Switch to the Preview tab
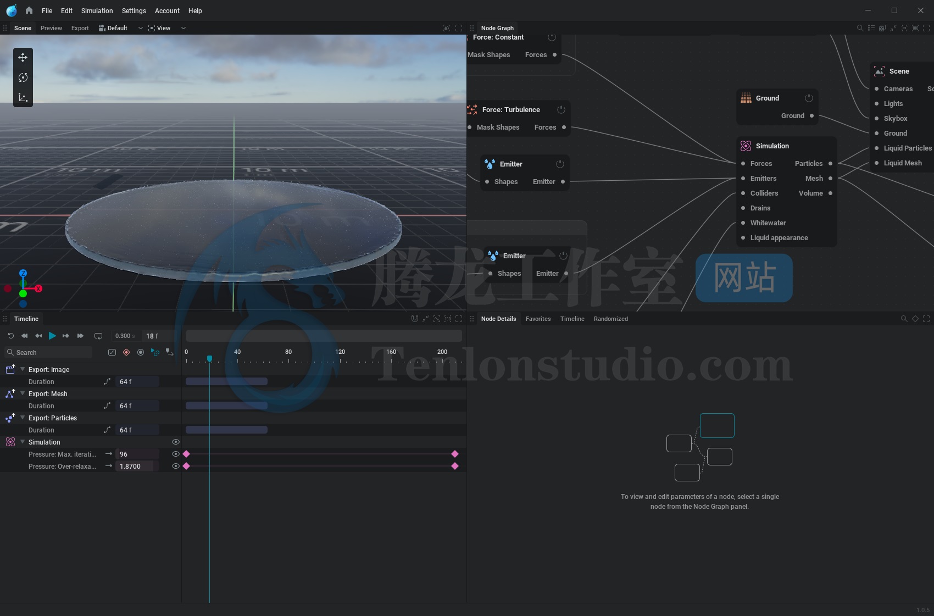The image size is (934, 616). pyautogui.click(x=51, y=28)
